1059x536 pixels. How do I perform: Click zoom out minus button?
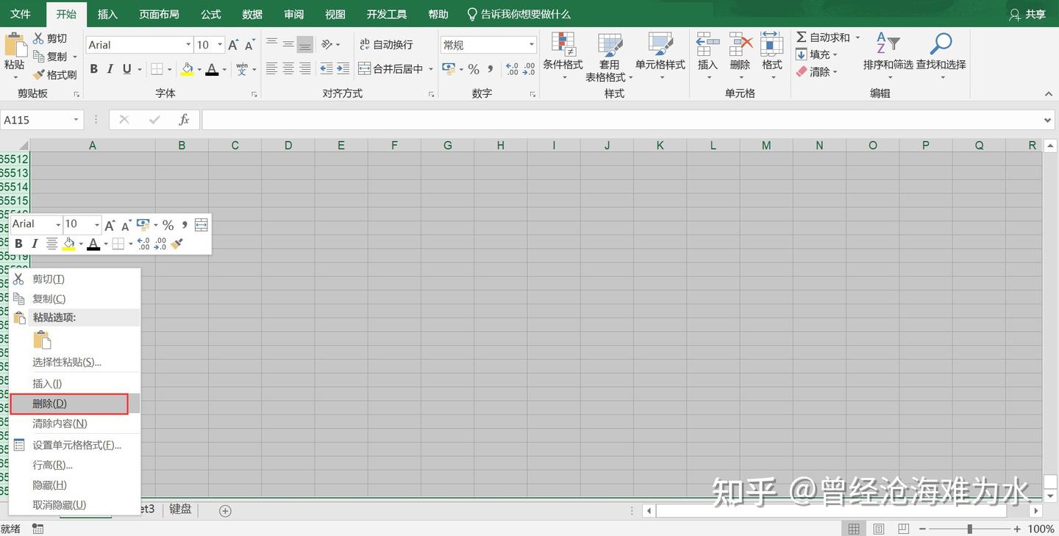click(x=921, y=529)
